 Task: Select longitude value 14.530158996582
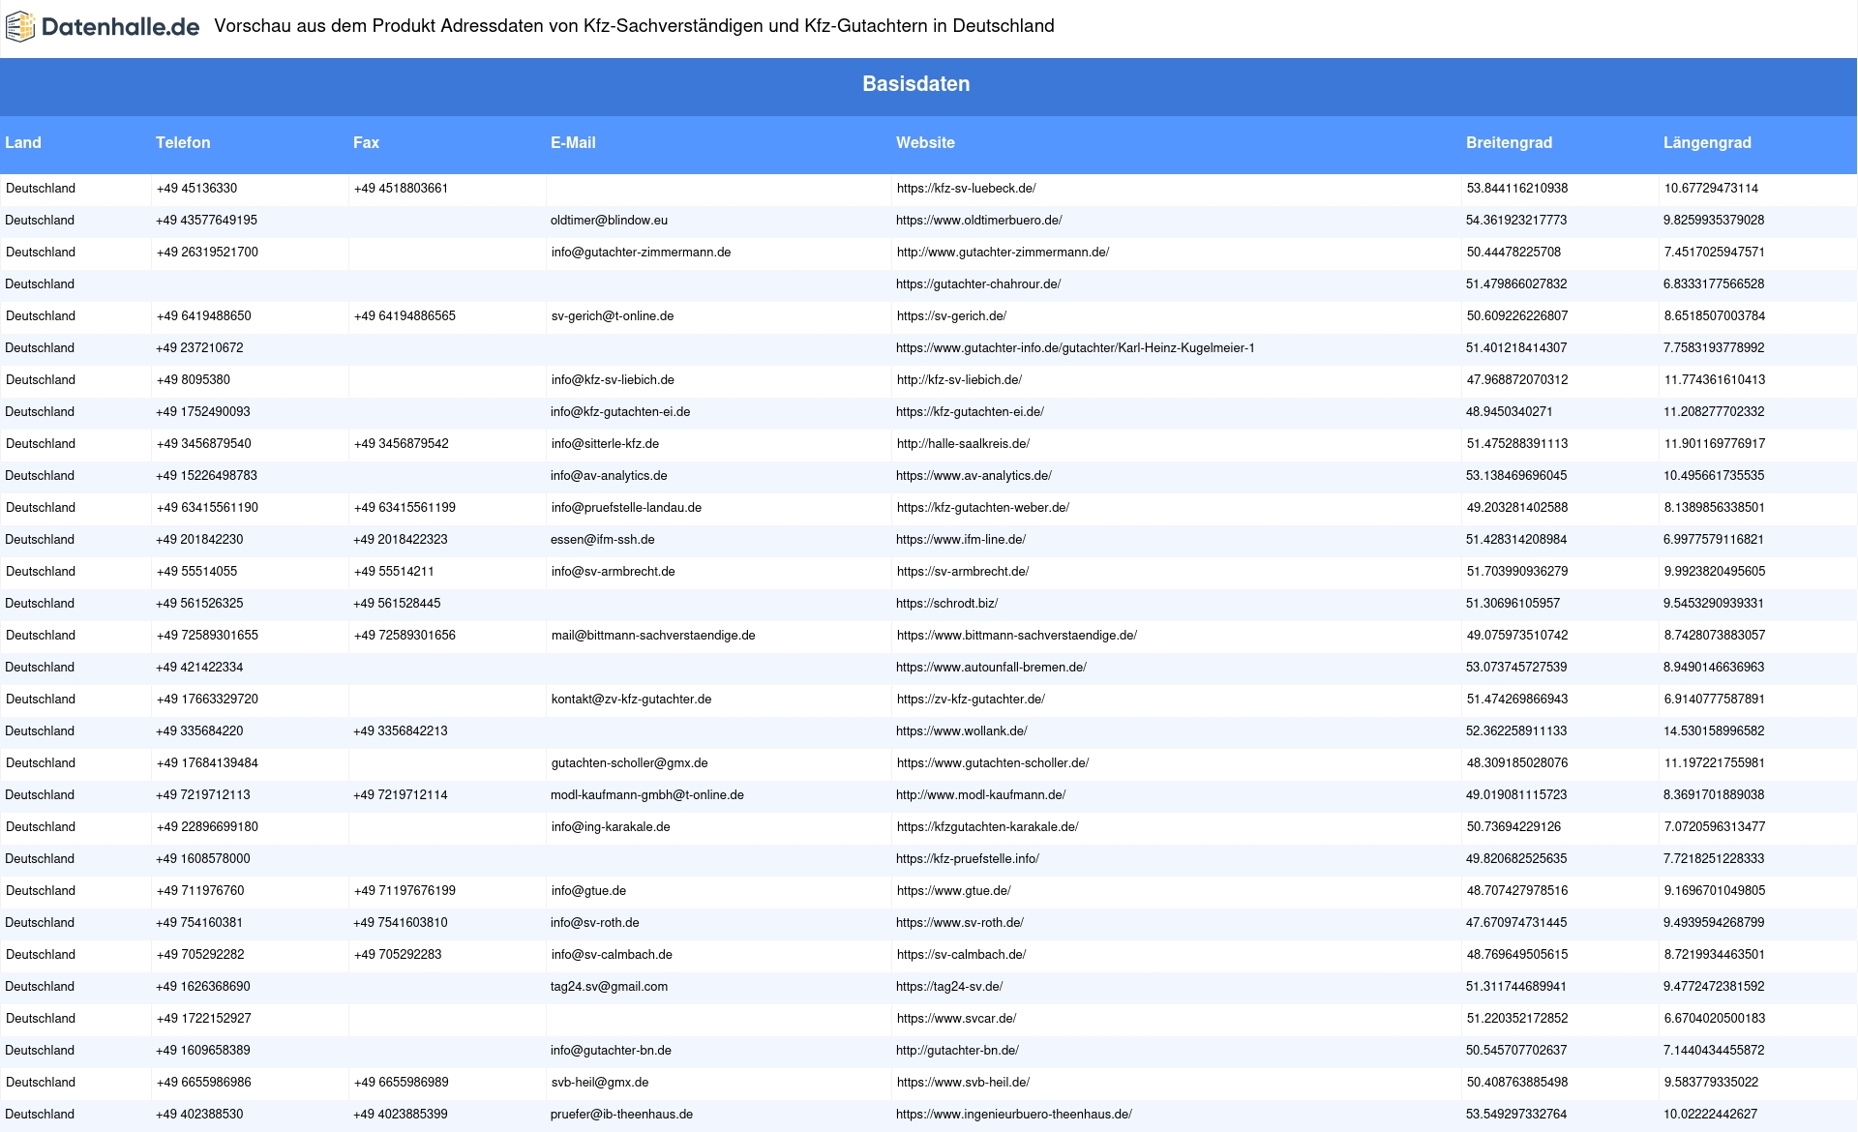(x=1714, y=731)
